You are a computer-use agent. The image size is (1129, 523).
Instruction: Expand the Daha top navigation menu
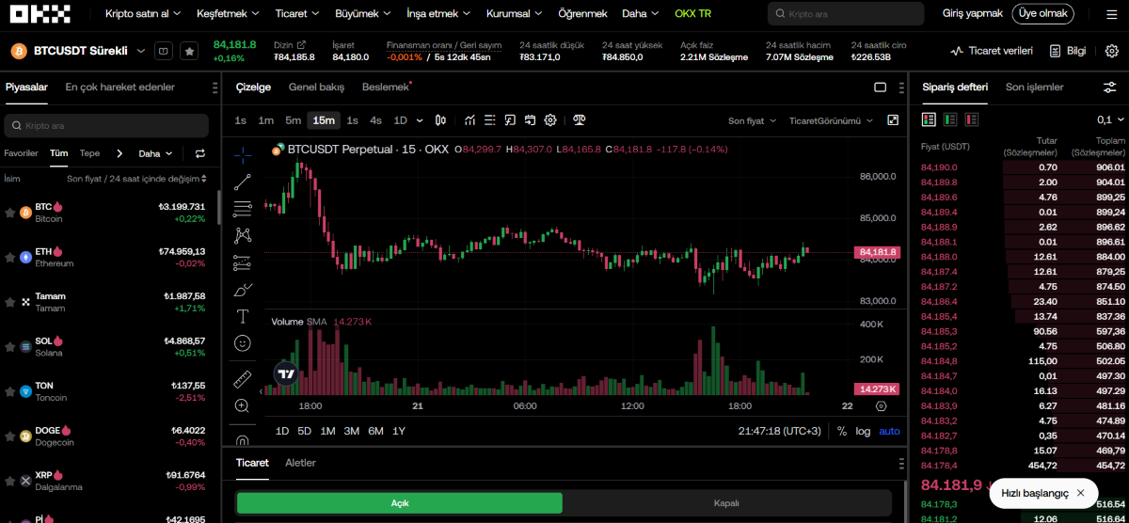coord(640,14)
